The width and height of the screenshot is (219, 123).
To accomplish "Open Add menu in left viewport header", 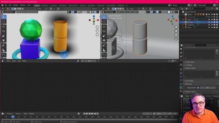I will pyautogui.click(x=30, y=12).
